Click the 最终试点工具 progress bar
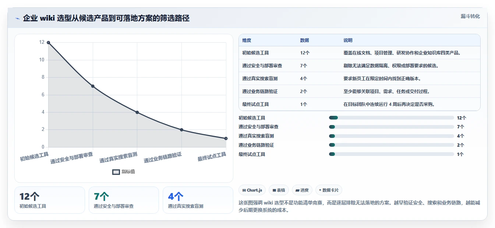 391,154
